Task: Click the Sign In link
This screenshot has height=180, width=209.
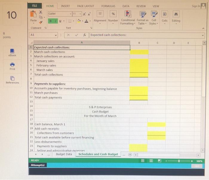Action: click(x=196, y=6)
